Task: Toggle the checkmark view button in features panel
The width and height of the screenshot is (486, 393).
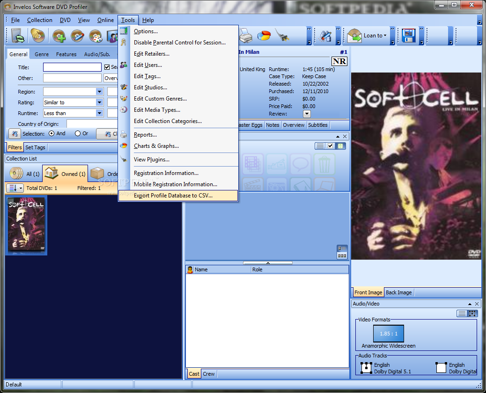Action: 331,146
